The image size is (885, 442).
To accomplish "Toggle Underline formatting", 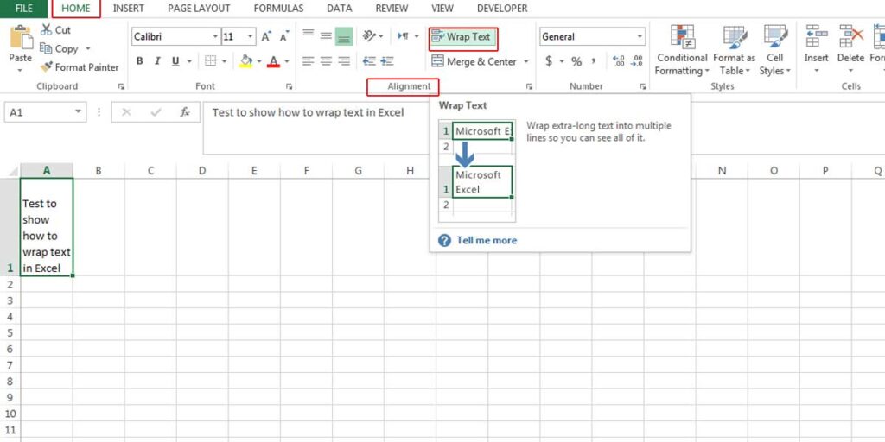I will [175, 61].
